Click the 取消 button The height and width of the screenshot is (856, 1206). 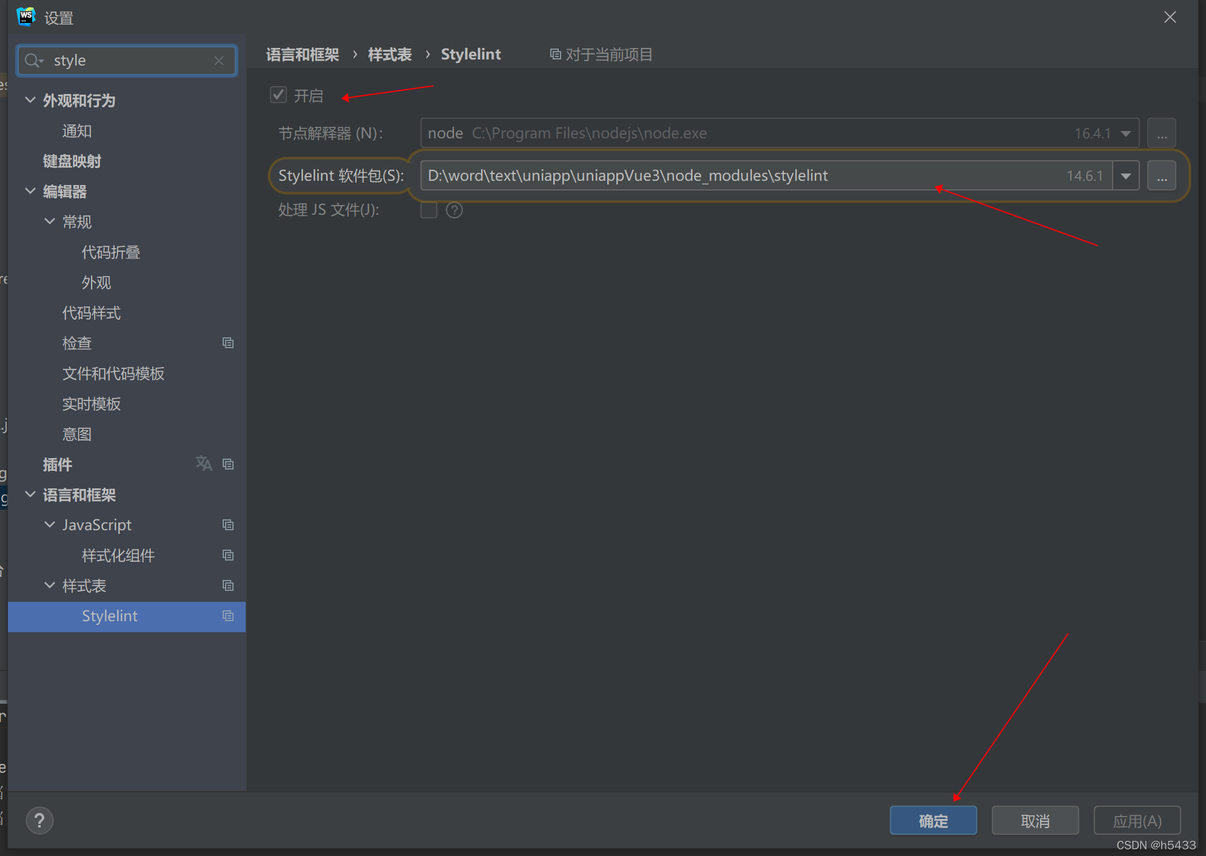pos(1035,821)
